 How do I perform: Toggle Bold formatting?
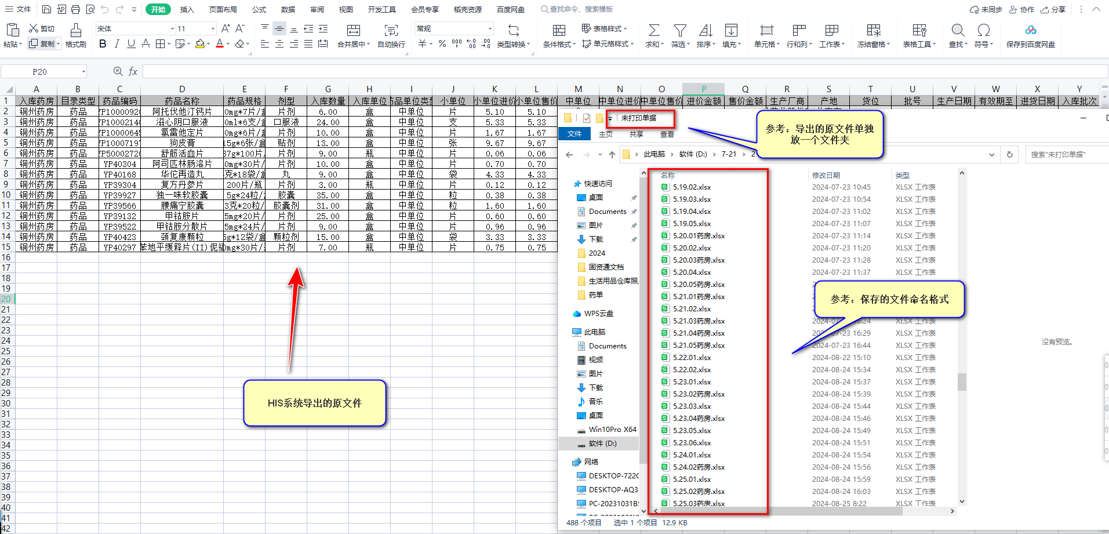pyautogui.click(x=103, y=43)
